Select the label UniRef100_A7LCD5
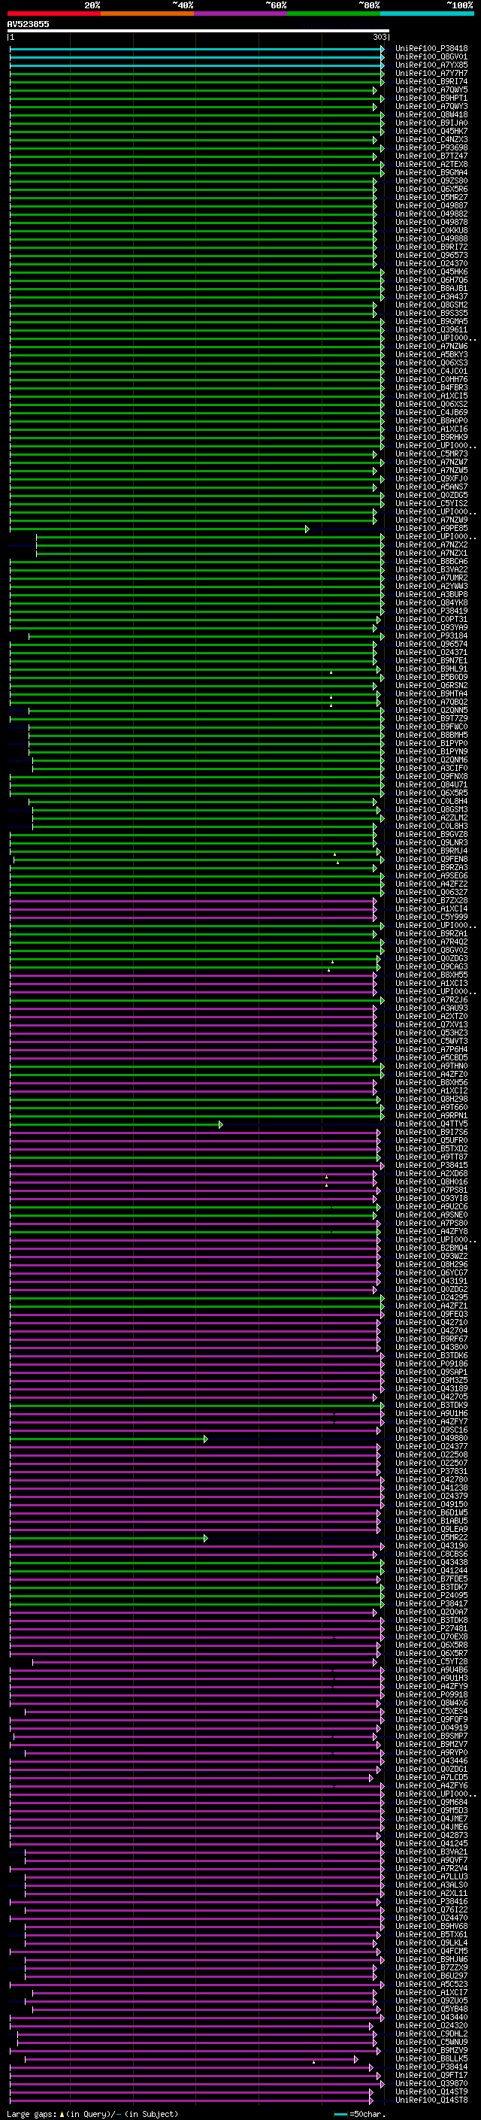Image resolution: width=481 pixels, height=2120 pixels. coord(431,1778)
